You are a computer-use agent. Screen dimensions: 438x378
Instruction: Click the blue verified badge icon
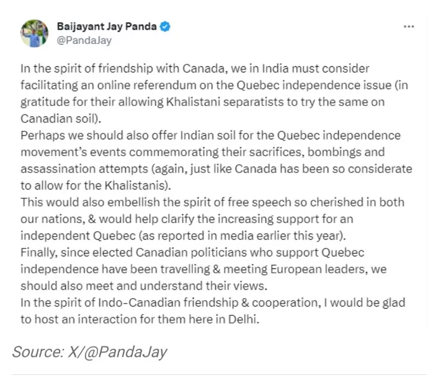point(165,27)
